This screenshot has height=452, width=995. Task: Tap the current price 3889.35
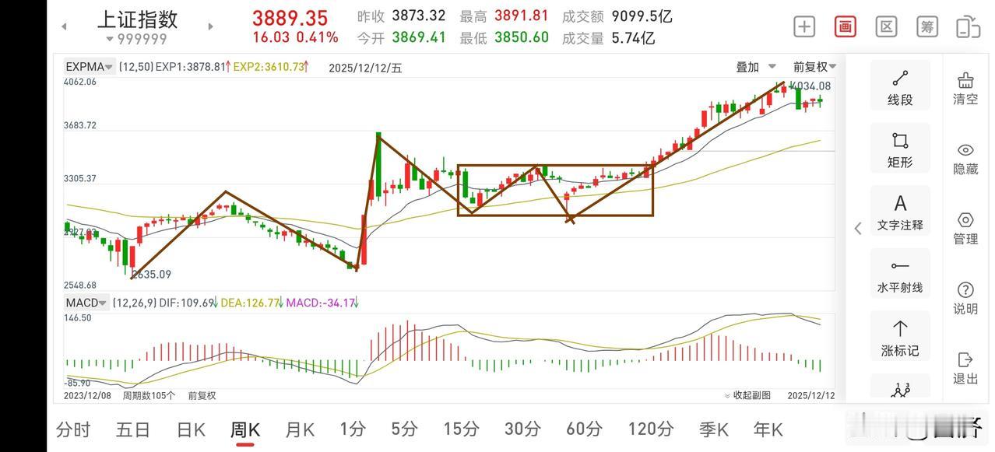290,18
